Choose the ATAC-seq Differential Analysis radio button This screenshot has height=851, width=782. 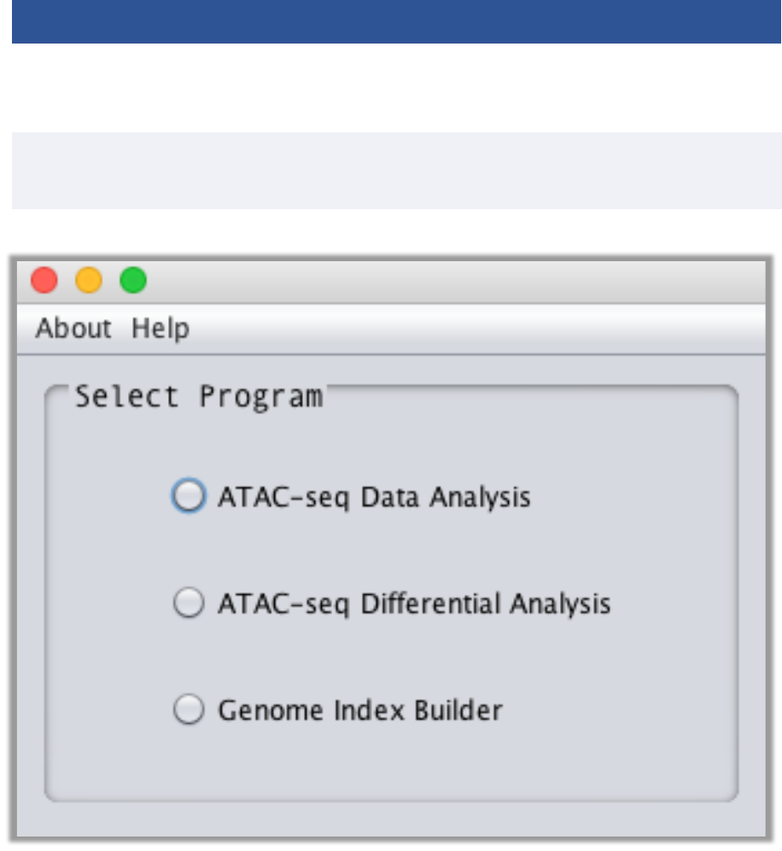(189, 603)
